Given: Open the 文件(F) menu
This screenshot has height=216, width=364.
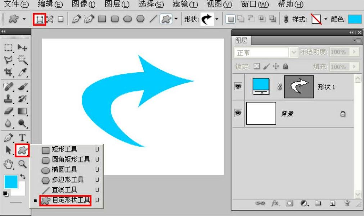Looking at the screenshot, I should point(16,4).
